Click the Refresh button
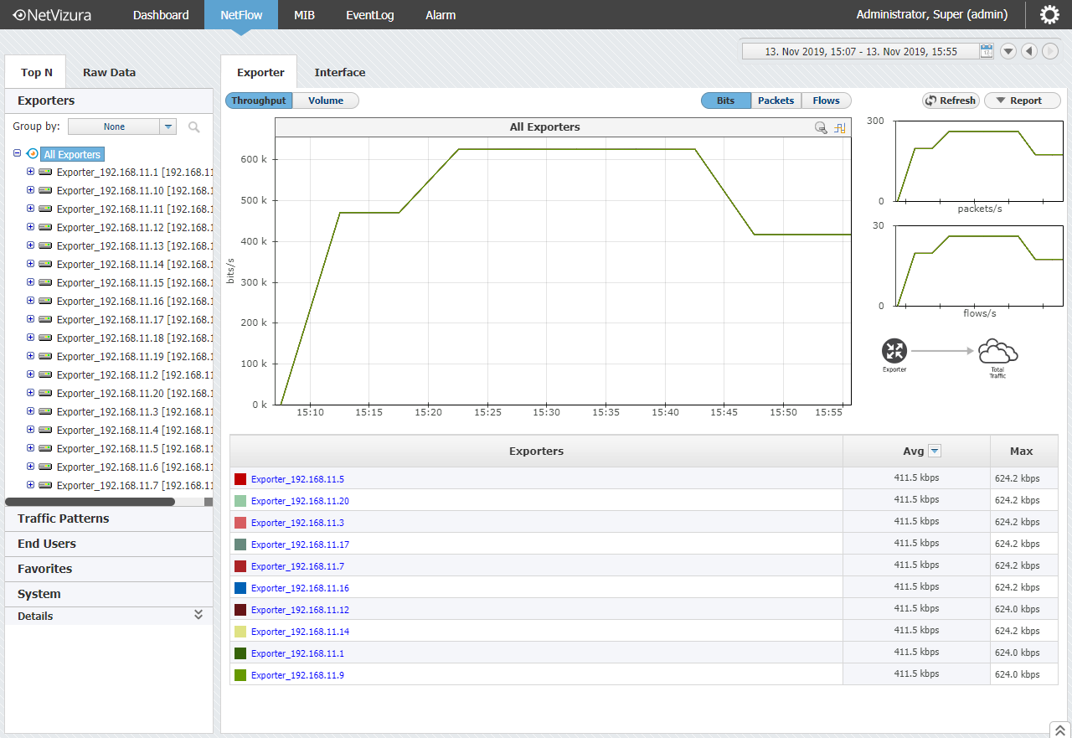This screenshot has width=1072, height=738. pos(951,101)
